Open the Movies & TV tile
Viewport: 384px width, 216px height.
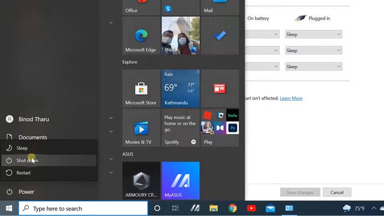[x=142, y=128]
